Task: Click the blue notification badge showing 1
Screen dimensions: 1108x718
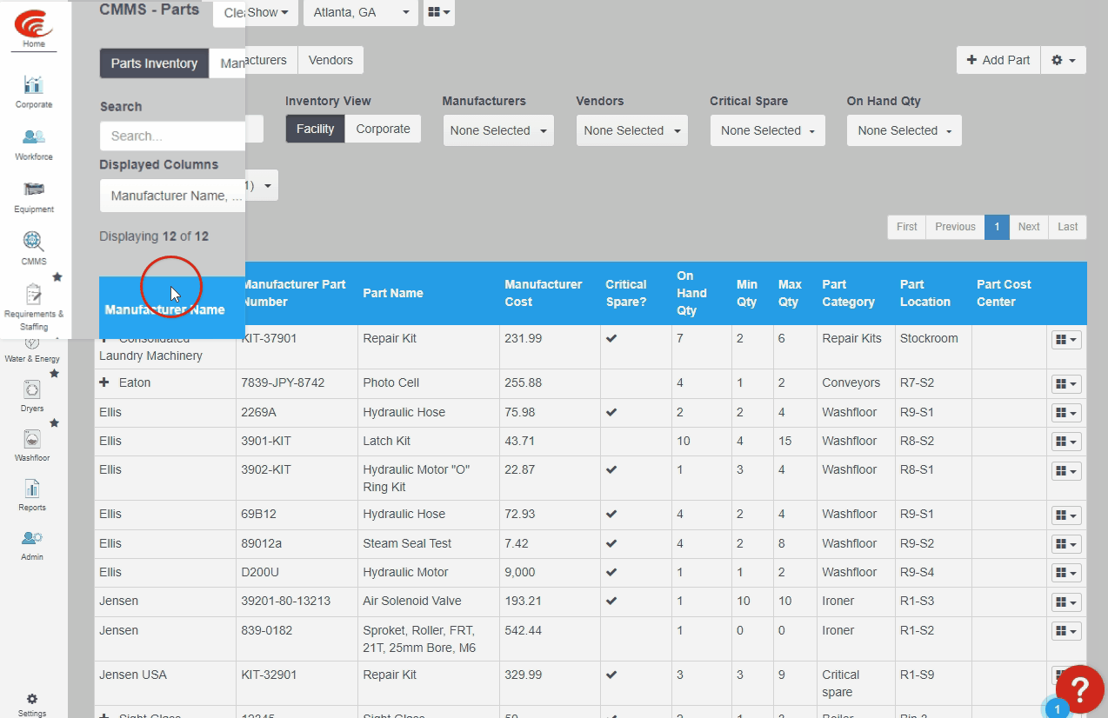Action: click(x=1056, y=708)
